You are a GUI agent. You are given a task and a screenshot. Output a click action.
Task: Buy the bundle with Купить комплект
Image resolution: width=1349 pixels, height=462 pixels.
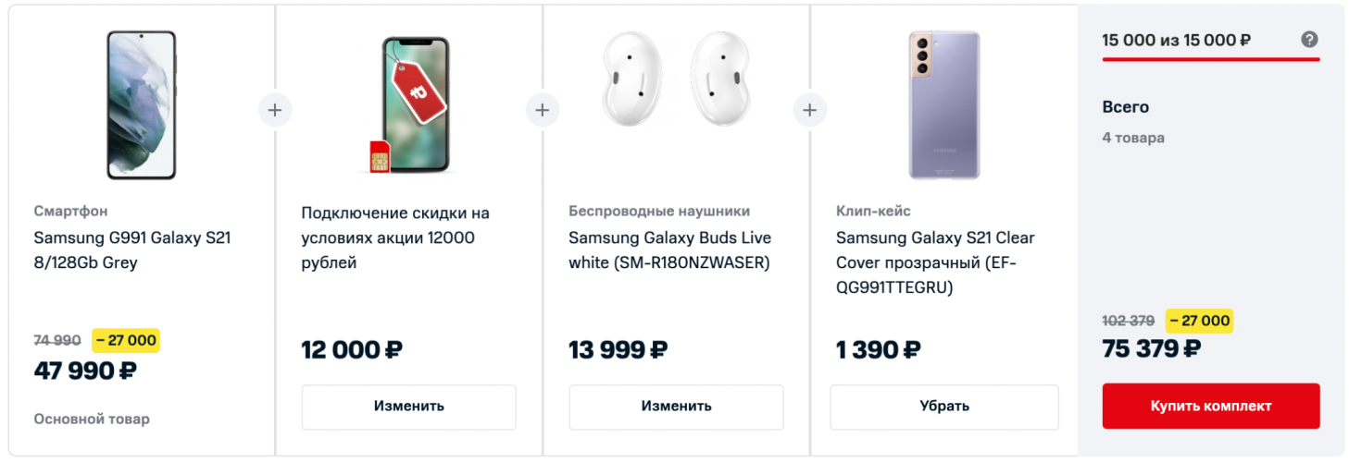1210,407
